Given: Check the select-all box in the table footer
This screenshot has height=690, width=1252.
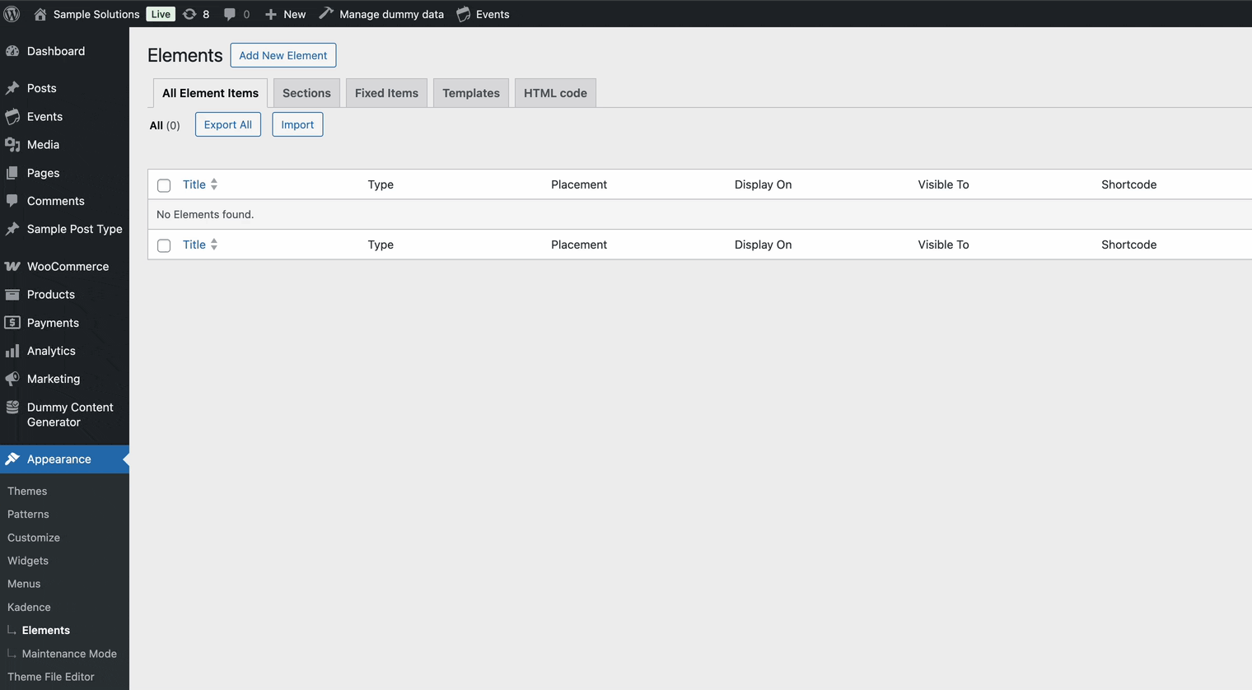Looking at the screenshot, I should tap(163, 245).
